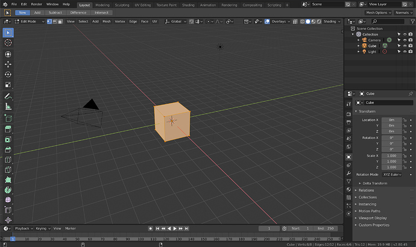Open the outliner filter funnel
The height and width of the screenshot is (247, 416).
coord(412,22)
